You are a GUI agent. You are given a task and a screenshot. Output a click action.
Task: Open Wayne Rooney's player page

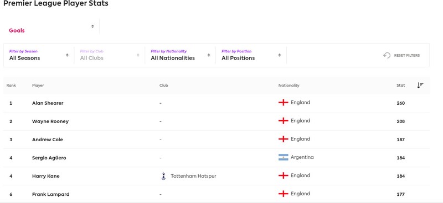click(x=50, y=121)
